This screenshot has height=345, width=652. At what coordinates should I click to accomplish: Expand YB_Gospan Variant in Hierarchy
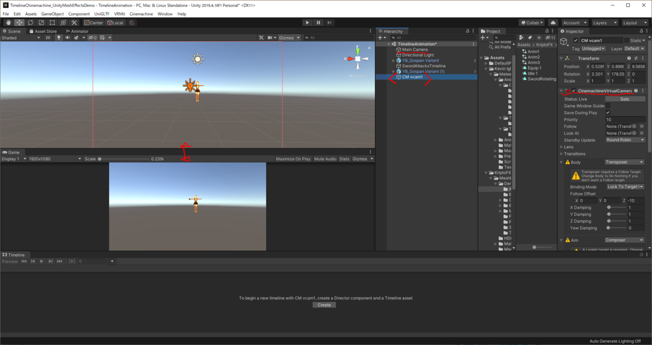[x=393, y=60]
